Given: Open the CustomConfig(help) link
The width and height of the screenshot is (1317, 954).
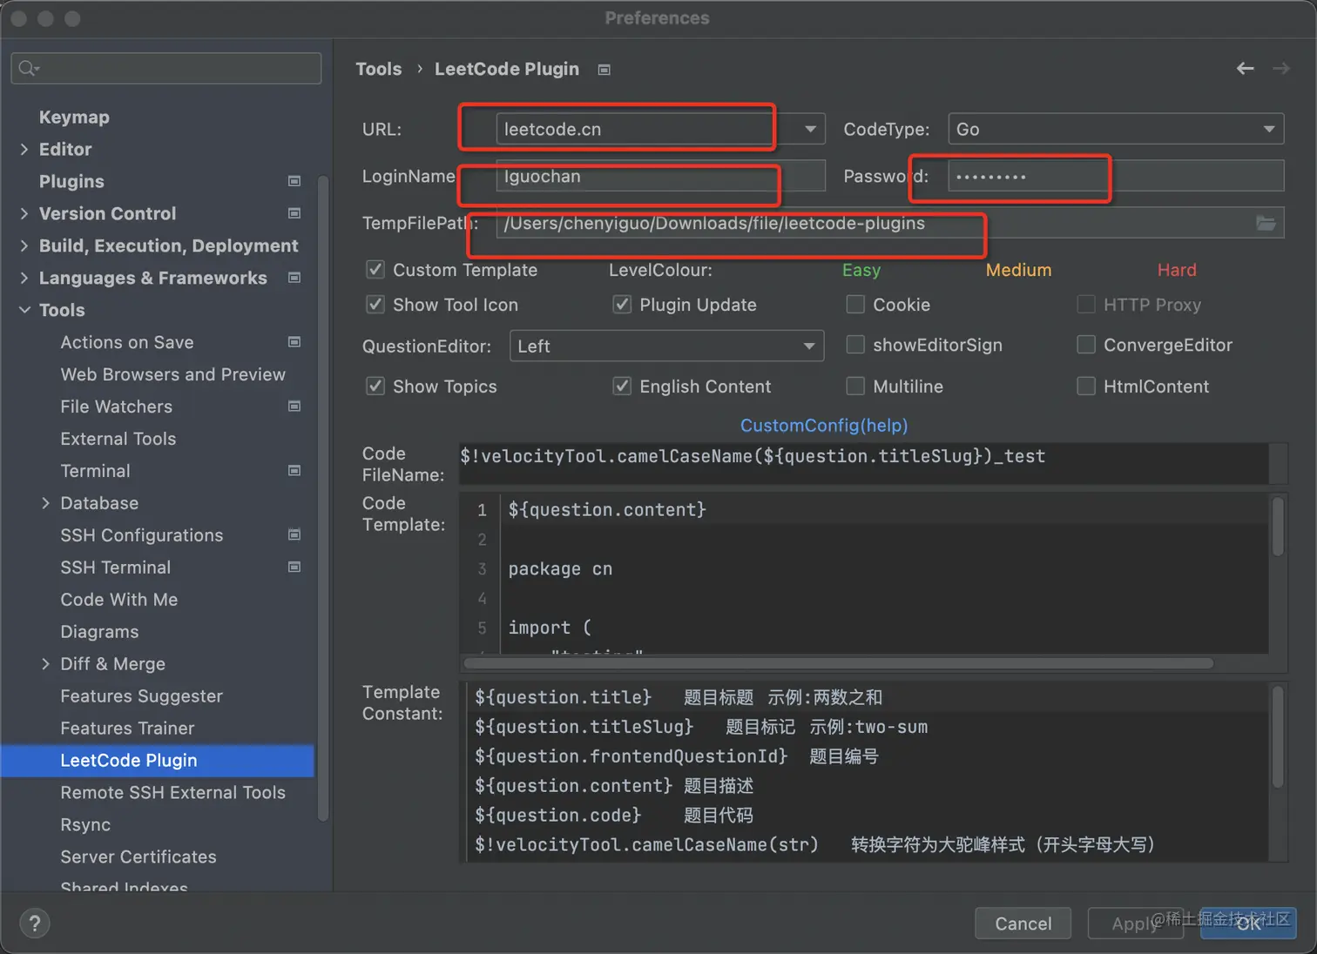Looking at the screenshot, I should tap(824, 426).
